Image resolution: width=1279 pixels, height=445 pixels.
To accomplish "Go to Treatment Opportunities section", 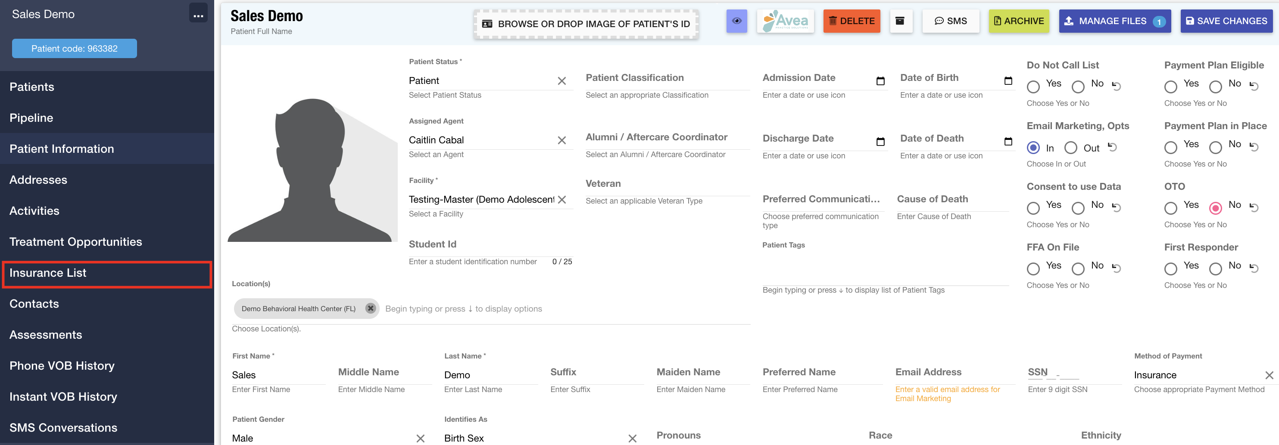I will point(75,241).
